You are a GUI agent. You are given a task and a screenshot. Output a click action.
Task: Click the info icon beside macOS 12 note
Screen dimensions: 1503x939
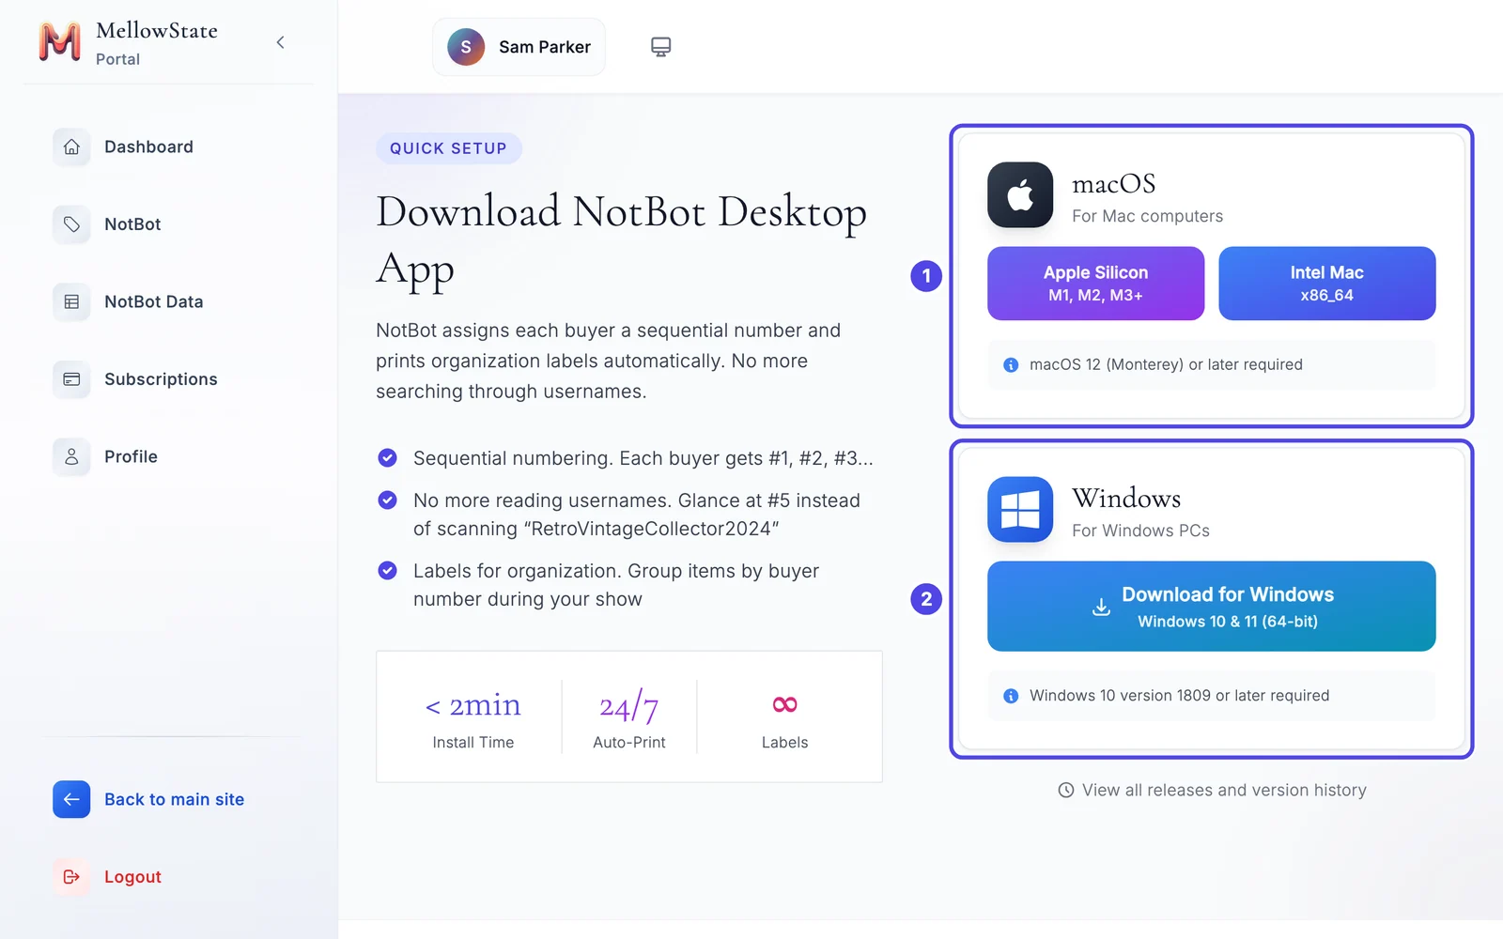pos(1011,365)
